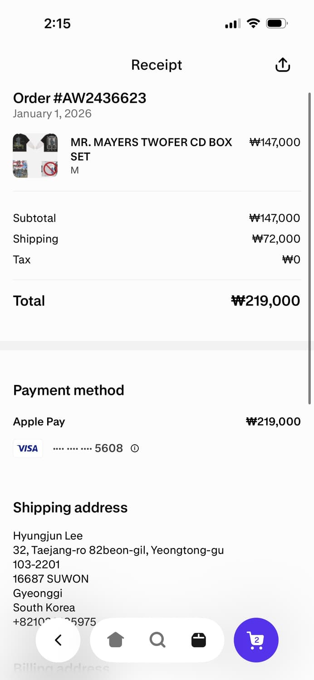Go to the Home tab
Screen dimensions: 314x680
[x=116, y=640]
